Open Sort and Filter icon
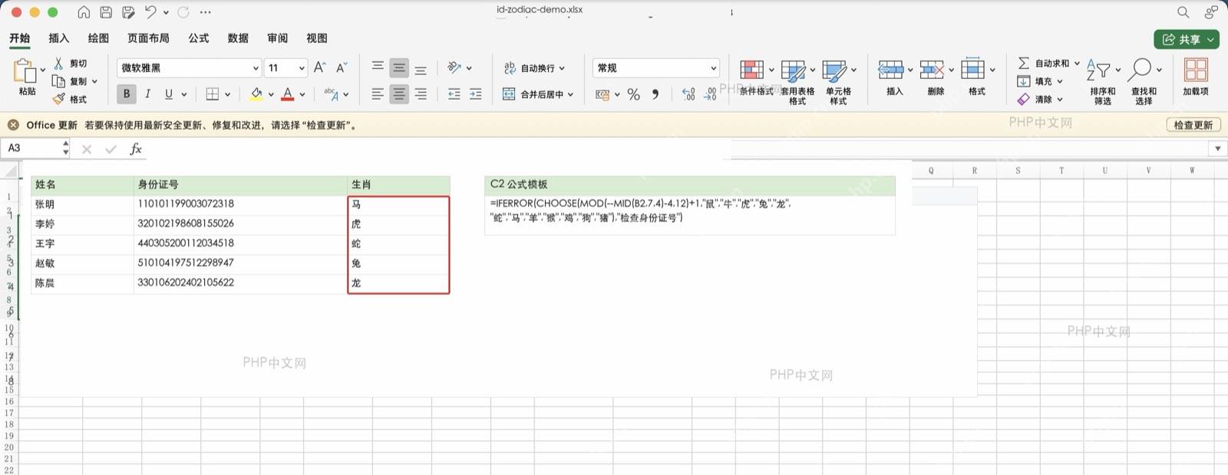The width and height of the screenshot is (1228, 475). pos(1098,70)
